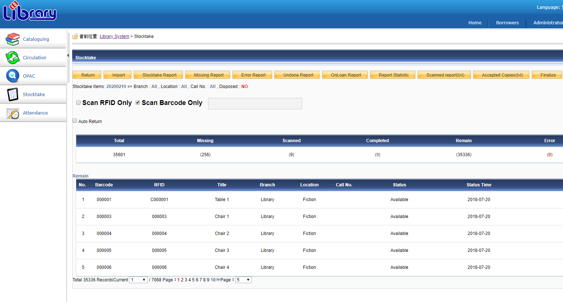
Task: Click barcode 000001 cell
Action: pos(104,200)
